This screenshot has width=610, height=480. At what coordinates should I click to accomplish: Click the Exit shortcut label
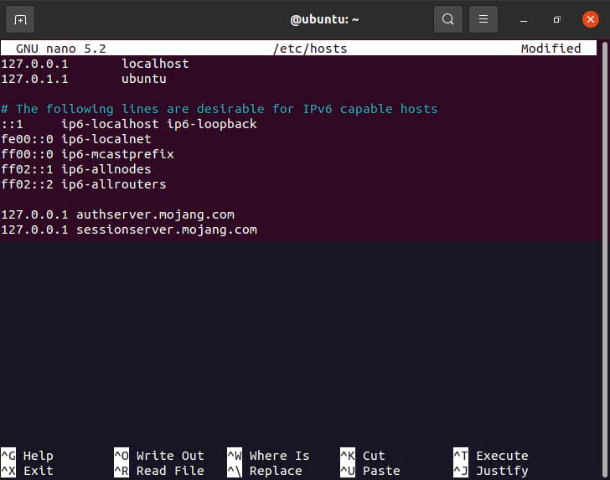[x=38, y=471]
